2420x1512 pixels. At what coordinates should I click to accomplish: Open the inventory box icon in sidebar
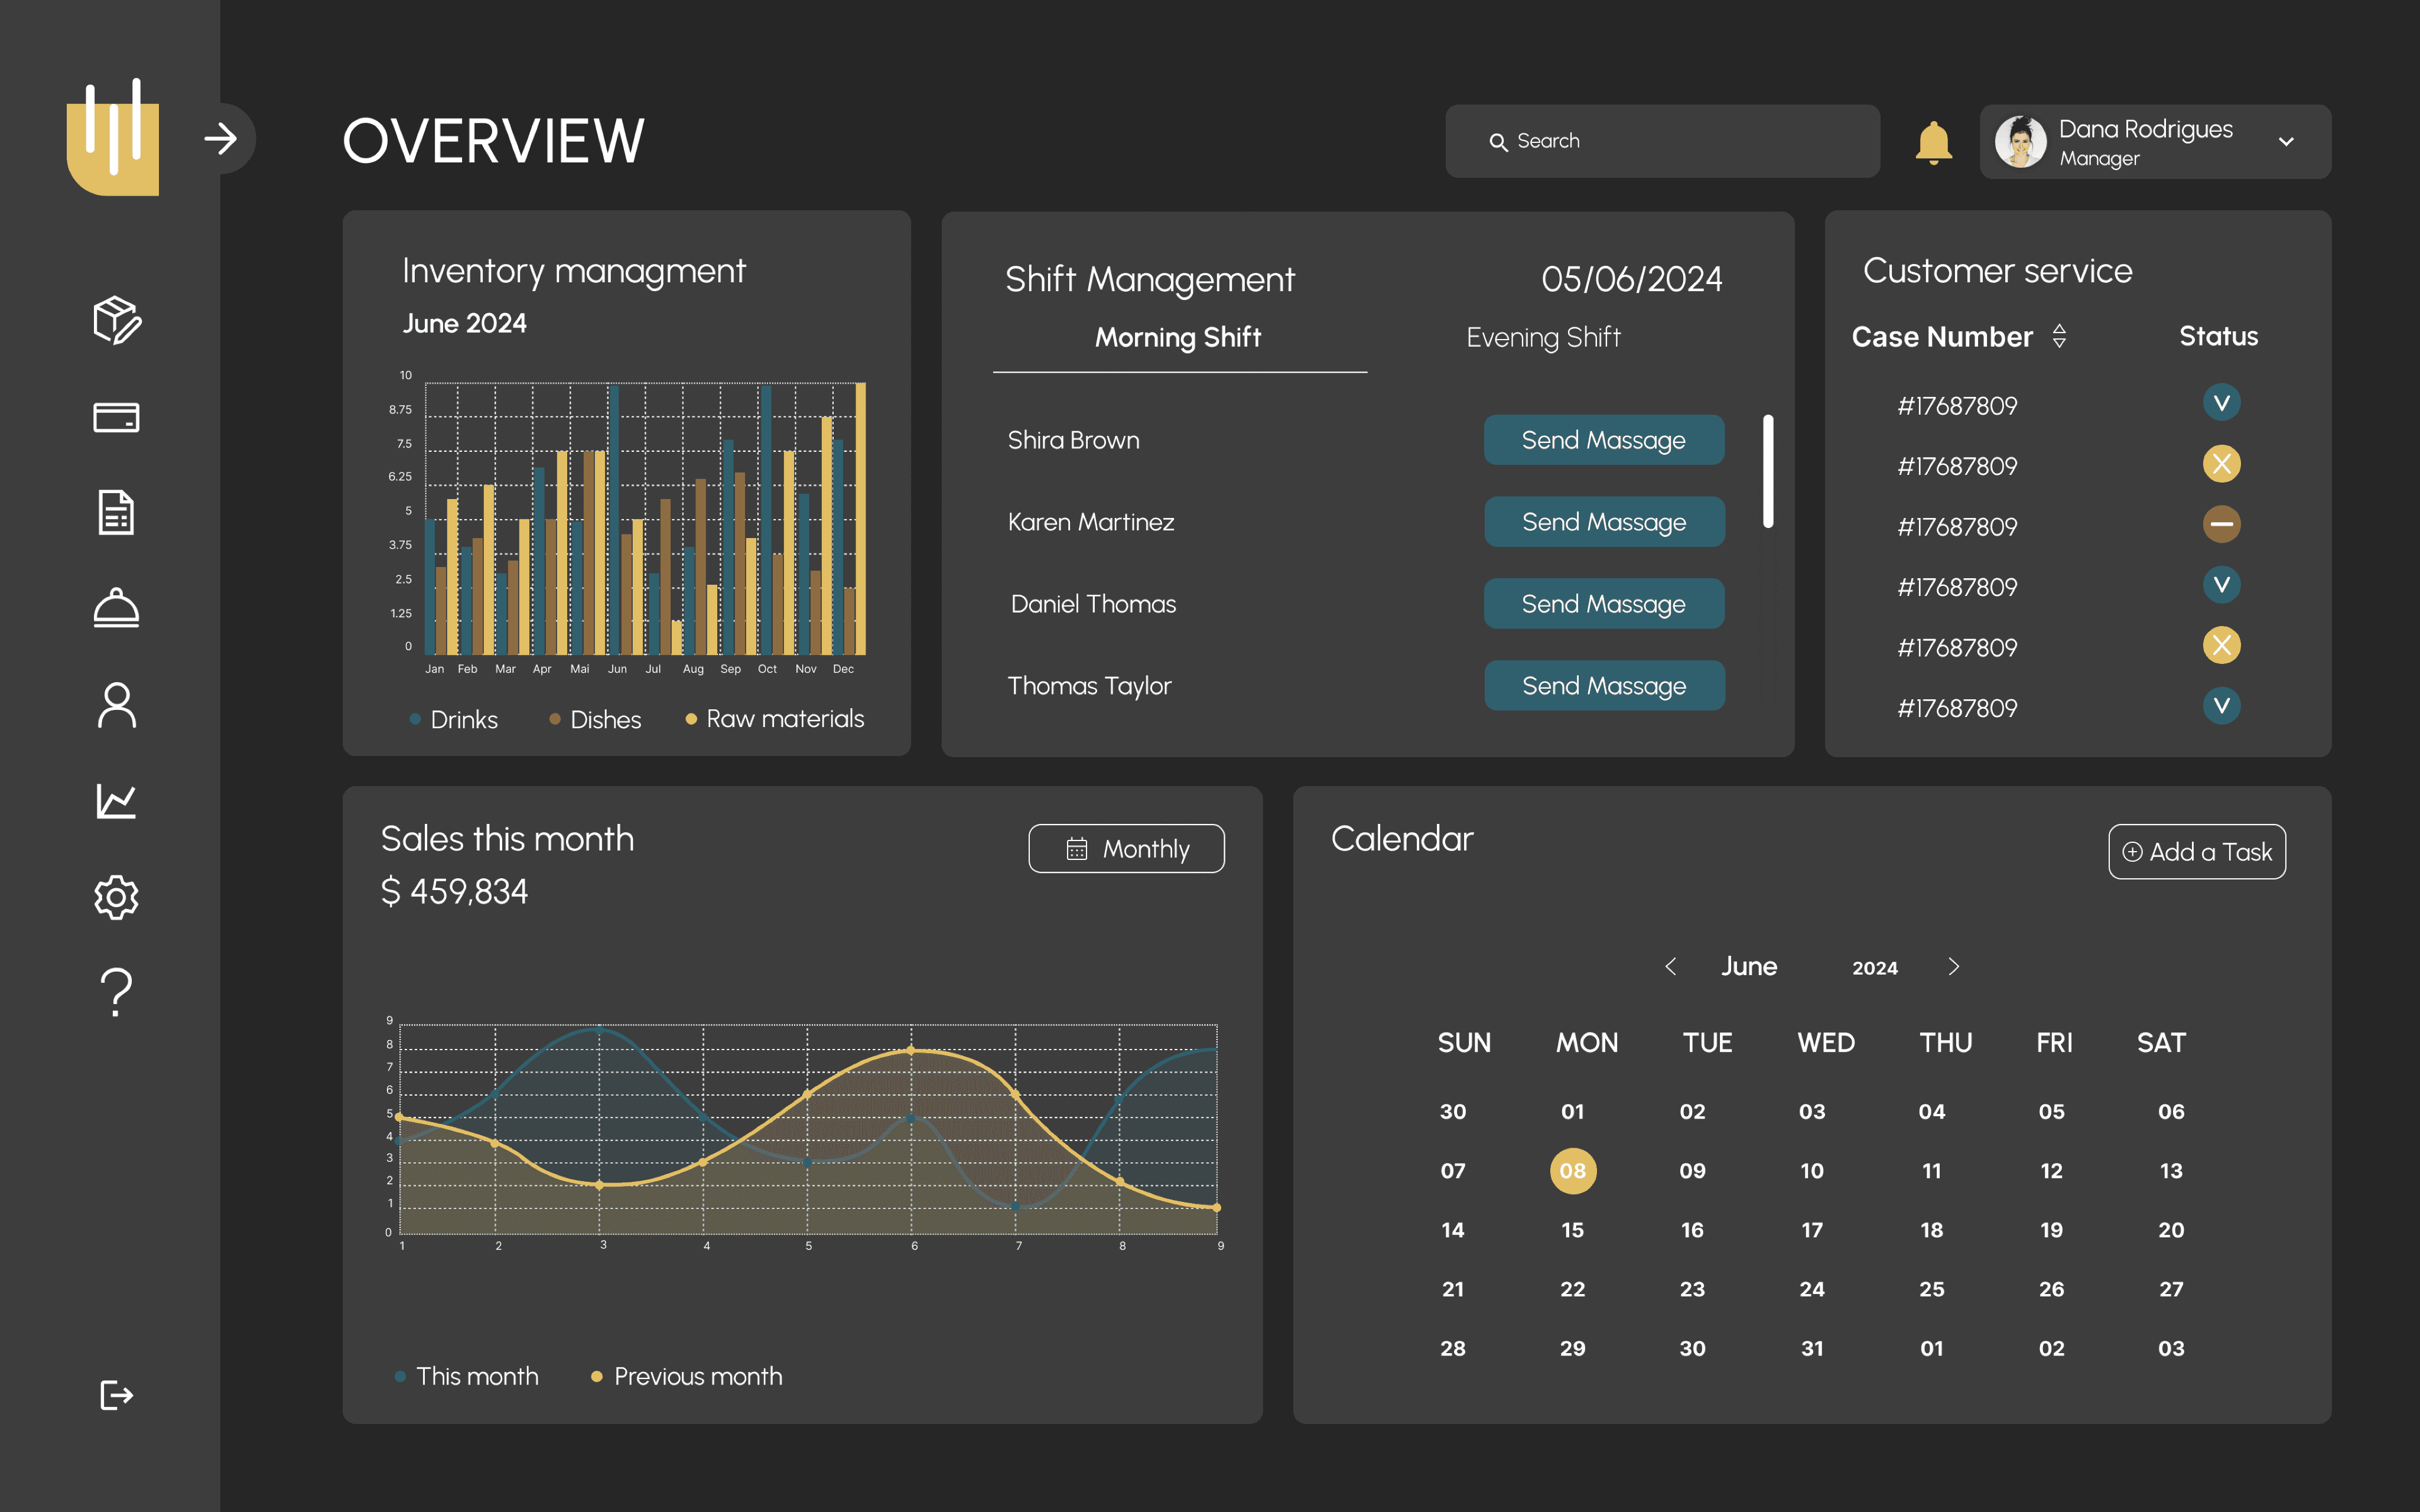click(x=117, y=321)
